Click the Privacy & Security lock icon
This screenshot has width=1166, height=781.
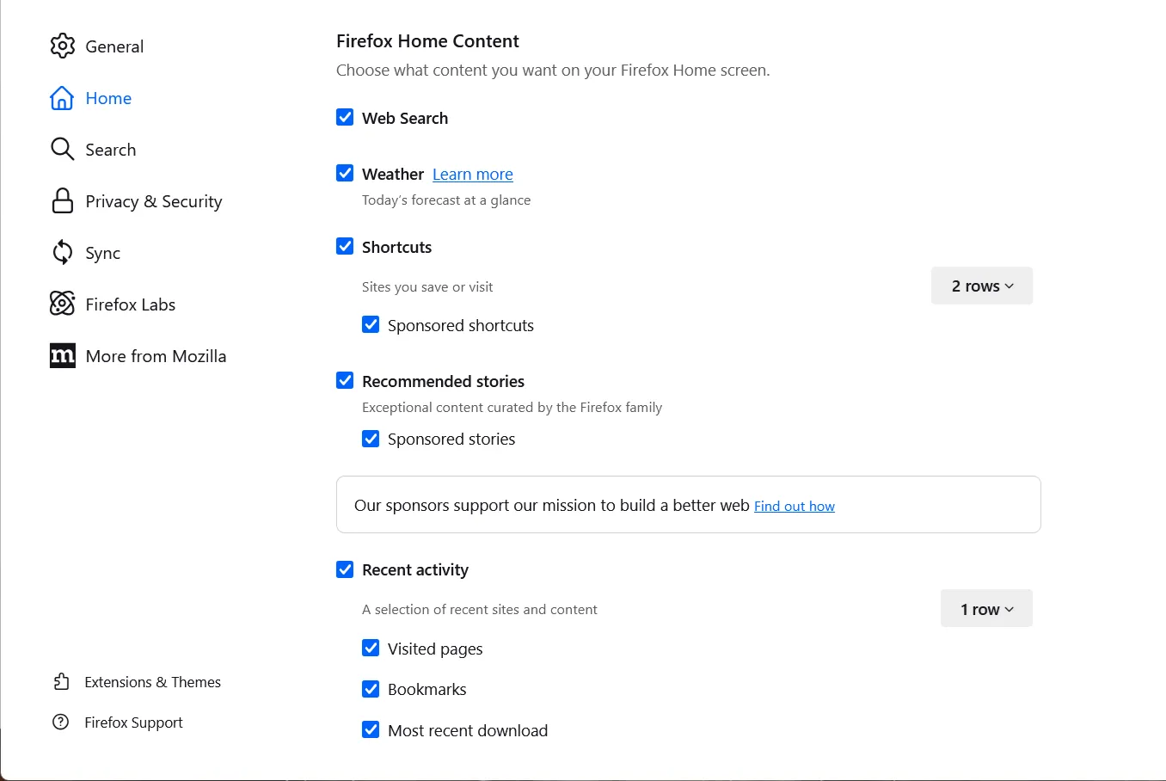click(62, 201)
